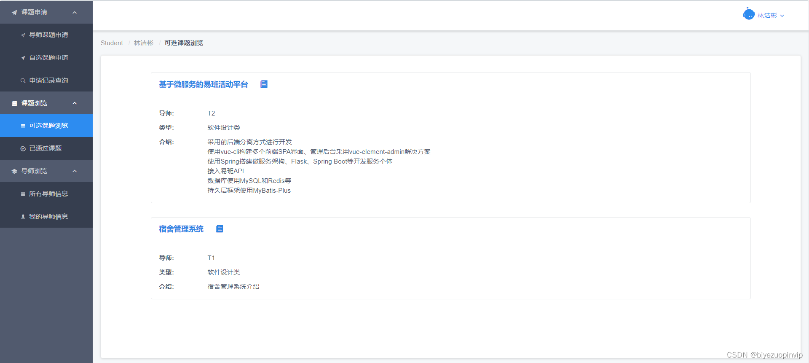Screen dimensions: 809x363
Task: Click the 课题申请 submenu title
Action: point(46,12)
